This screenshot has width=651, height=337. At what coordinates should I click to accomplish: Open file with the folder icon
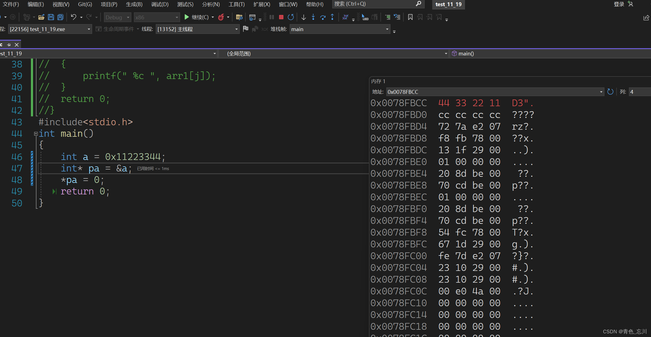41,17
